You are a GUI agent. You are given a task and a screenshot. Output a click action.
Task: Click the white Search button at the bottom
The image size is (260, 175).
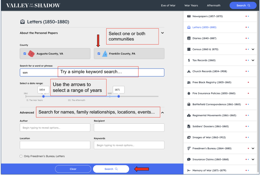click(x=111, y=169)
